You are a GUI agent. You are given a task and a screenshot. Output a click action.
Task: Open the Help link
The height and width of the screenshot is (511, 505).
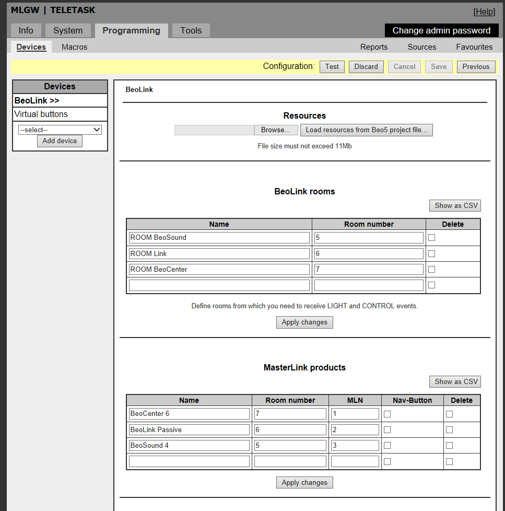click(x=484, y=11)
